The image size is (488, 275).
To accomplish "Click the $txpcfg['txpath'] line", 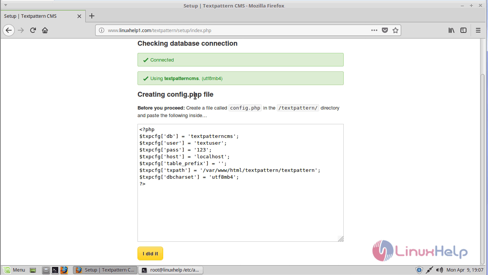I will [230, 170].
